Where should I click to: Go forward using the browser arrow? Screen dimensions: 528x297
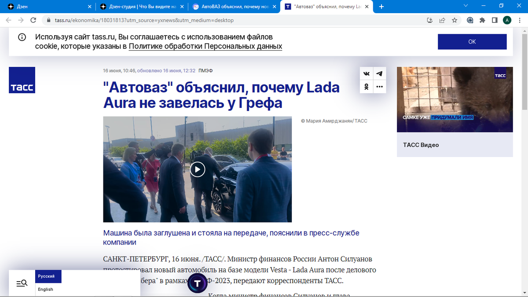click(x=21, y=20)
